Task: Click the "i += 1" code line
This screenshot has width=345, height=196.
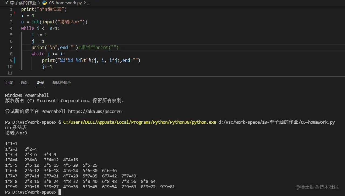Action: [39, 35]
